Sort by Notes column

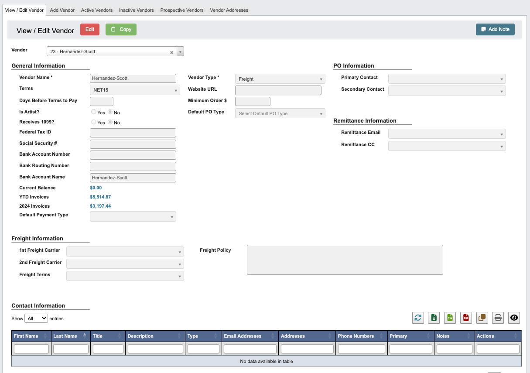coord(455,336)
